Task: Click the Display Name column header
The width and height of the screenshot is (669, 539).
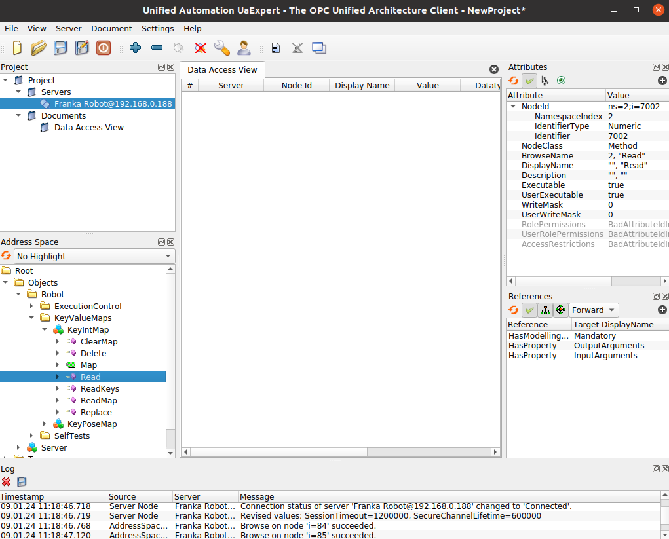Action: pyautogui.click(x=362, y=86)
